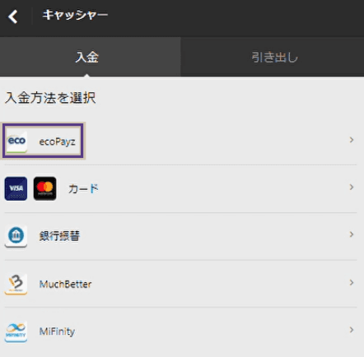Choose the カード payment label

pos(83,188)
